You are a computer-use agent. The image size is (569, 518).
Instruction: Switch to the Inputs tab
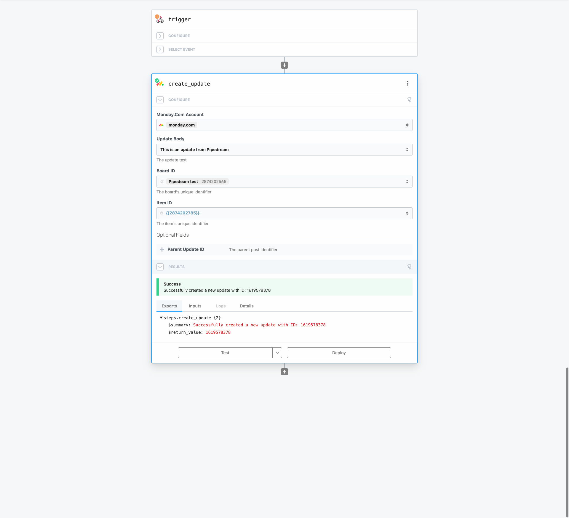(195, 306)
